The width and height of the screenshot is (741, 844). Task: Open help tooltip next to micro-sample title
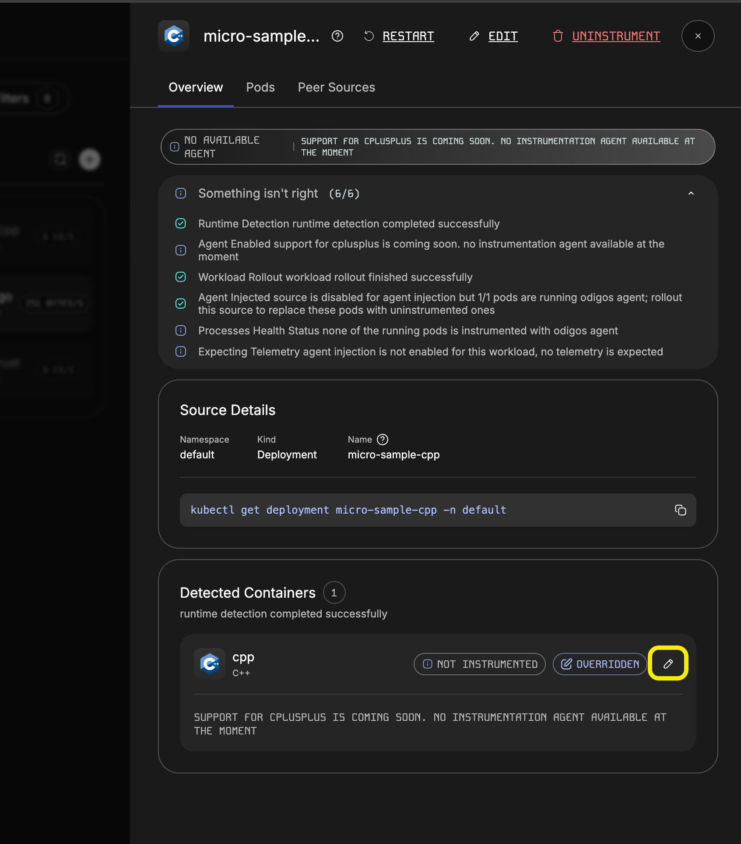click(337, 36)
